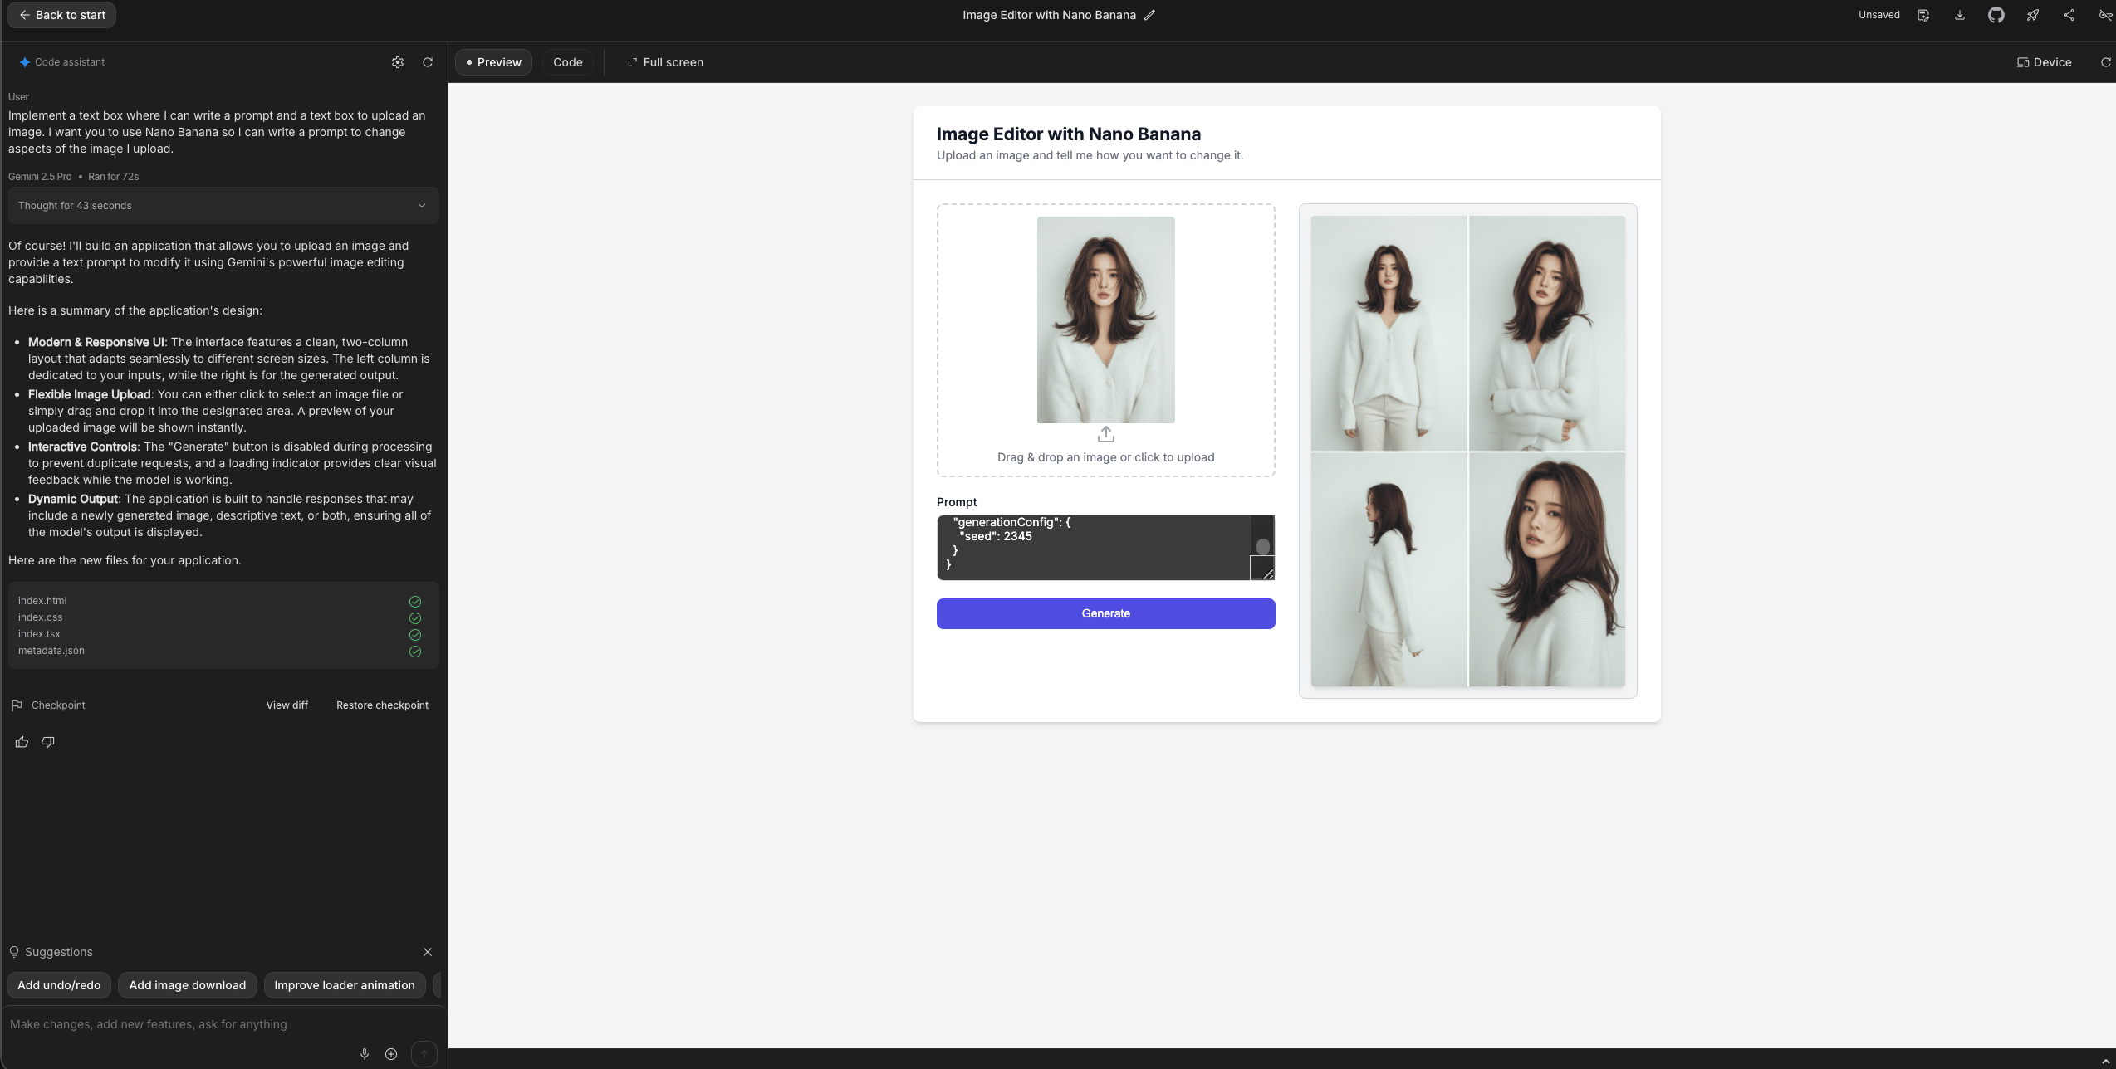2116x1069 pixels.
Task: Click the hidden eye icon at top right
Action: pos(2105,15)
